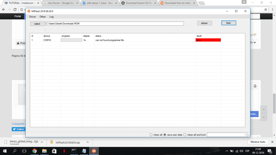Image resolution: width=276 pixels, height=155 pixels.
Task: Click the flash button to start flashing
Action: [x=229, y=23]
